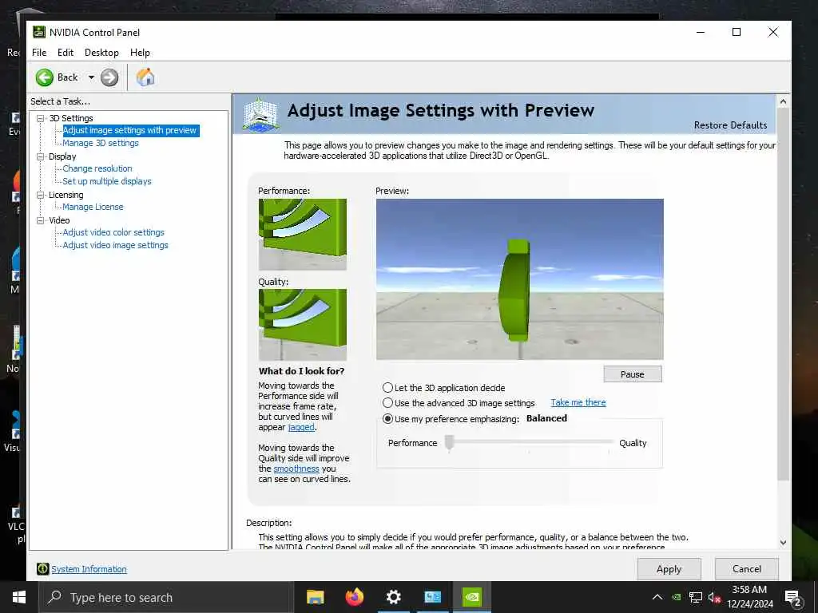Click the Performance sample thumbnail
This screenshot has width=818, height=613.
click(303, 234)
